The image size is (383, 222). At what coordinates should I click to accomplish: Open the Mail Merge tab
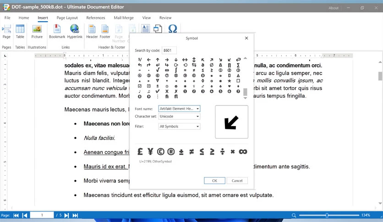pyautogui.click(x=124, y=17)
